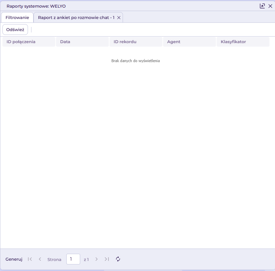Click the 'Raporty systemowe: WELYO' title

coord(36,6)
